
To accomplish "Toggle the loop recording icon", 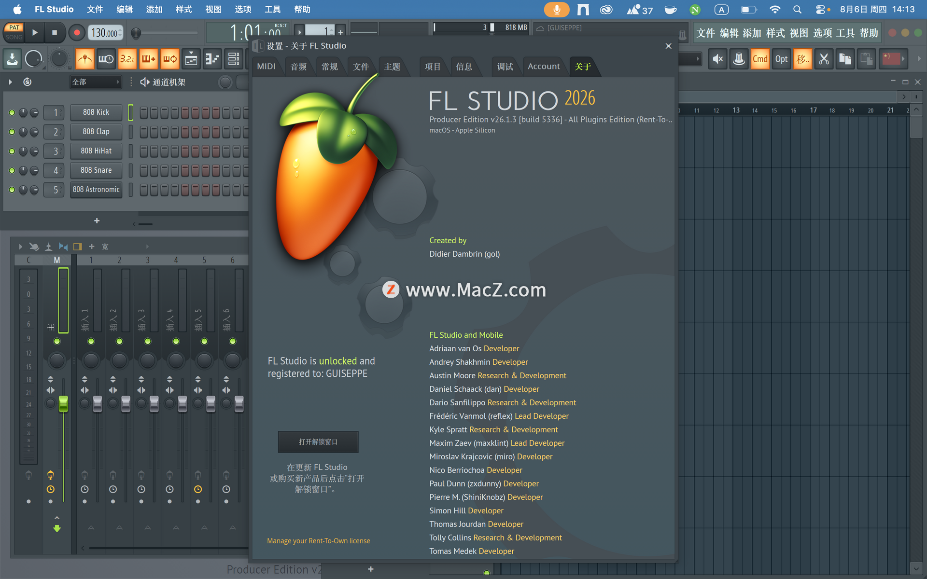I will click(x=169, y=59).
